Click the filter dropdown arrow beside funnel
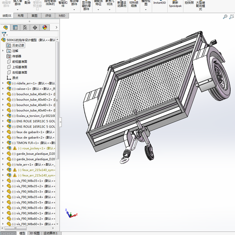 pyautogui.click(x=7, y=35)
